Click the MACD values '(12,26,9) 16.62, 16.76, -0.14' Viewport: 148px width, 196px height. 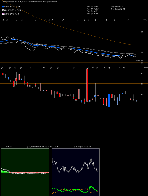coord(39,147)
